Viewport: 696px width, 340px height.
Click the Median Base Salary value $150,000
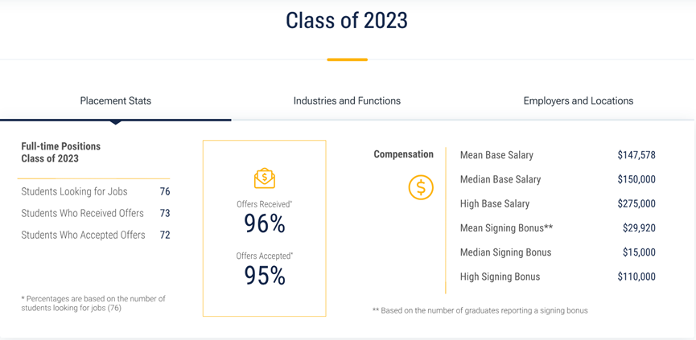click(636, 179)
